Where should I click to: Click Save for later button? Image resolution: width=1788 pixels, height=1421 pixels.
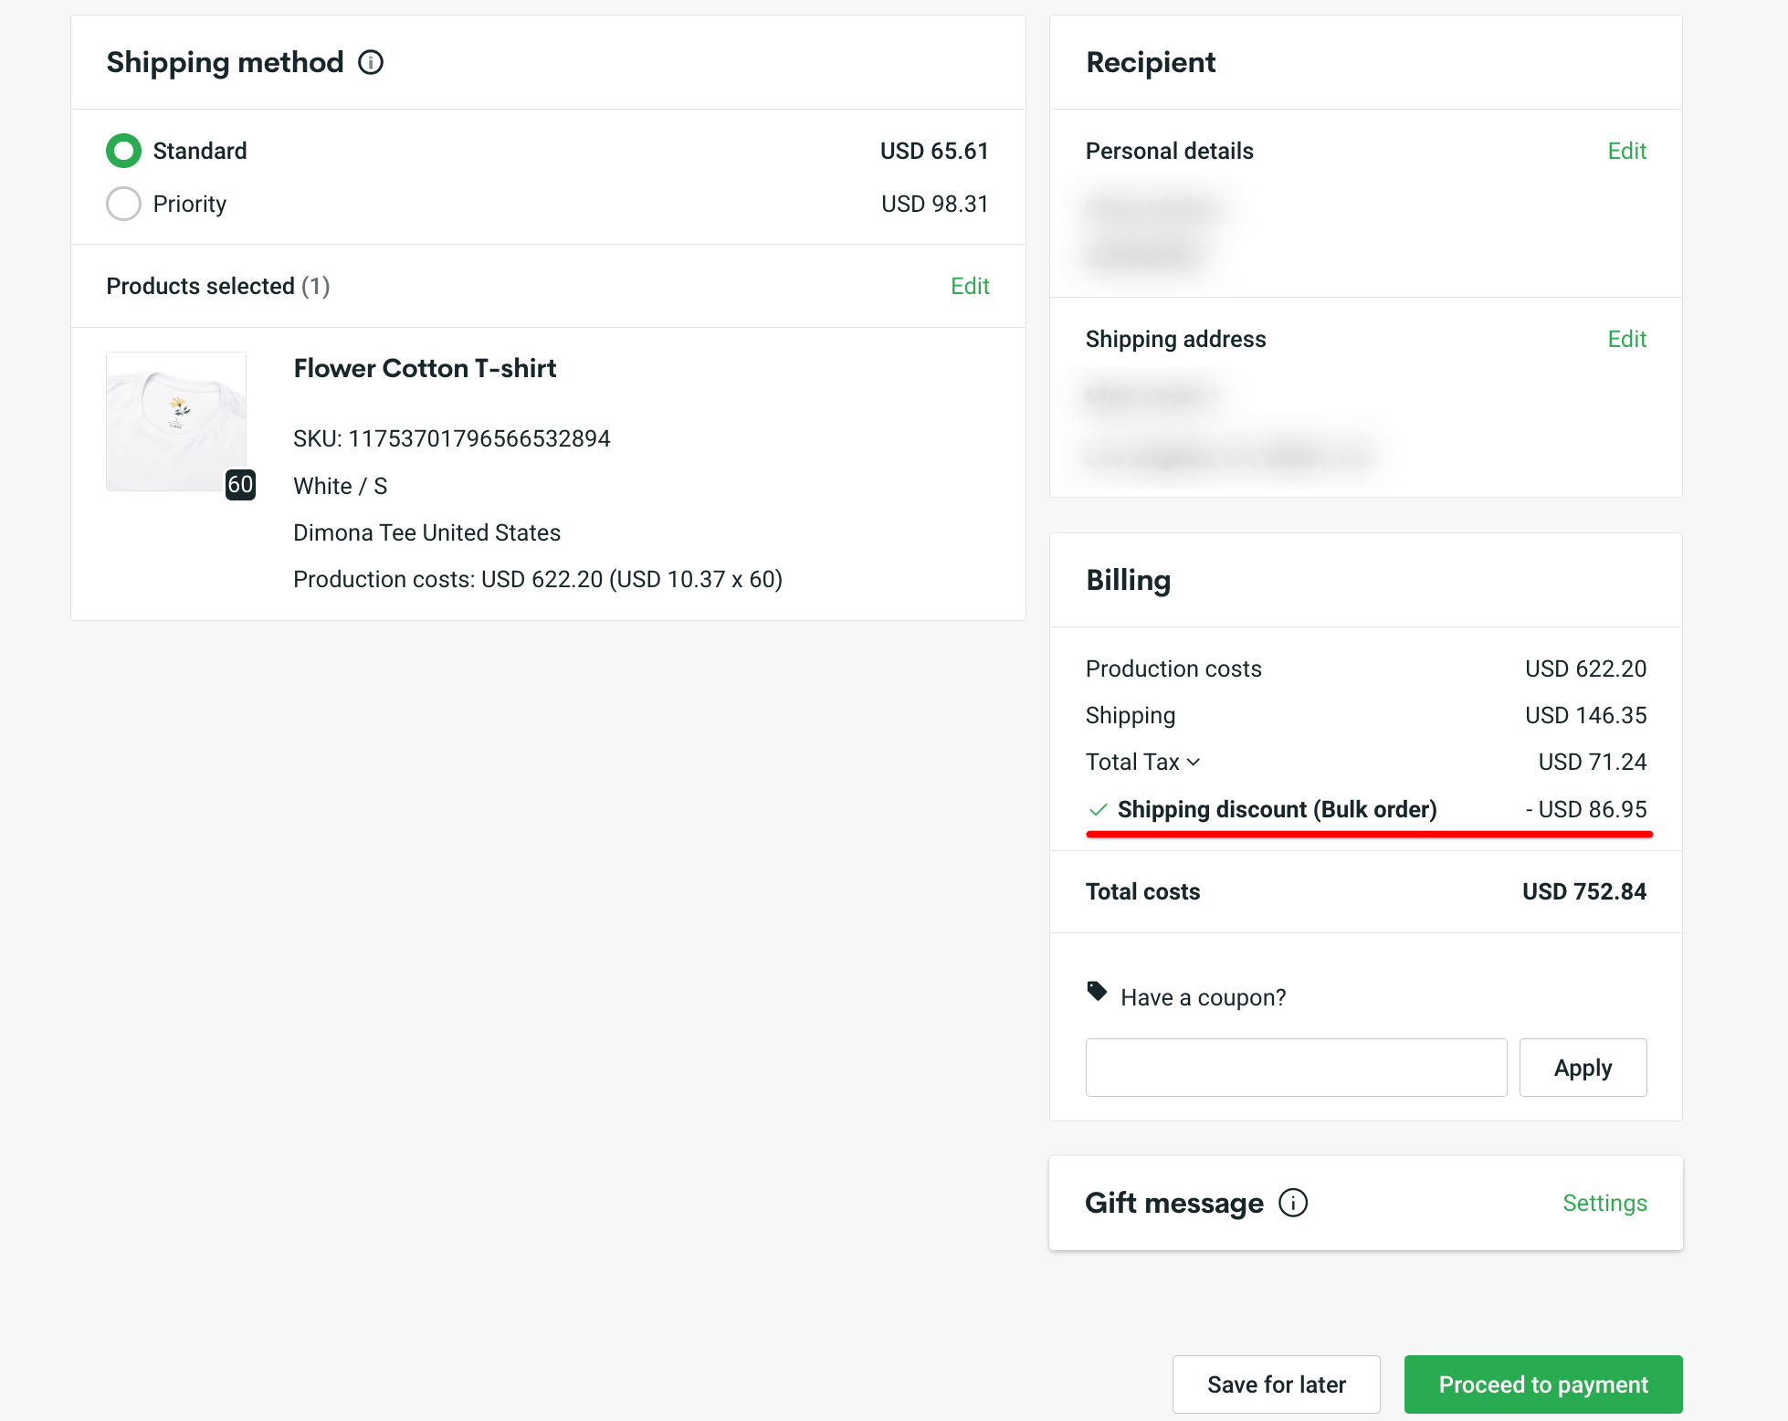[x=1276, y=1384]
